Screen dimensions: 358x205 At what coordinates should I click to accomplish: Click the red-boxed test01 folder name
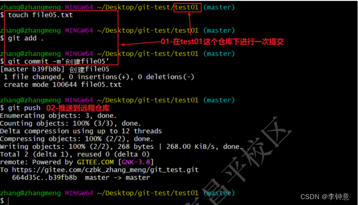(187, 7)
